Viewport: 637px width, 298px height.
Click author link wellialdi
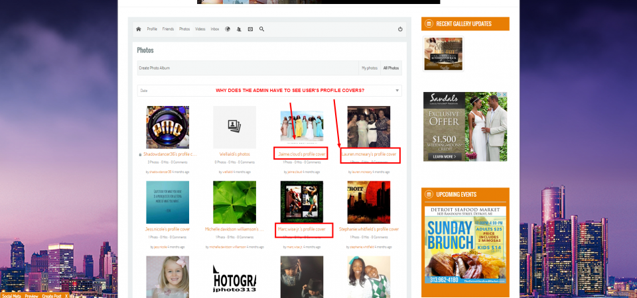[229, 172]
